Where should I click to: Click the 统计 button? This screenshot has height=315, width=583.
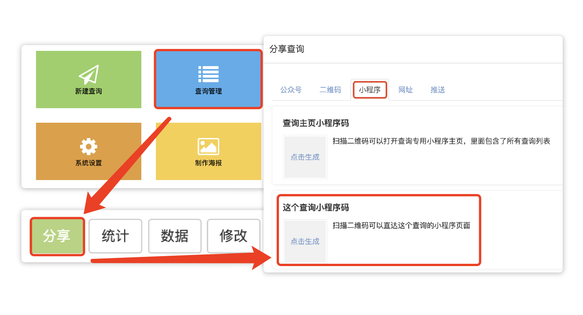click(115, 236)
